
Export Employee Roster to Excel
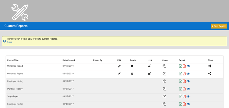[180, 104]
